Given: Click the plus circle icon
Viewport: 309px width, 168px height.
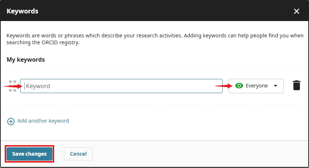Looking at the screenshot, I should [11, 121].
